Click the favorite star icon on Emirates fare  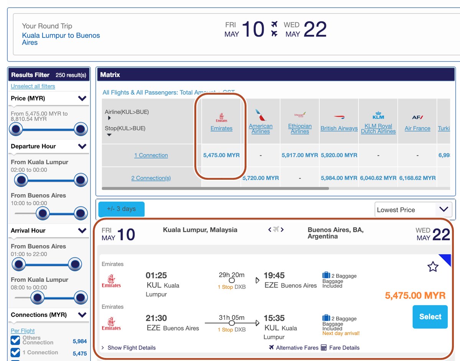433,266
